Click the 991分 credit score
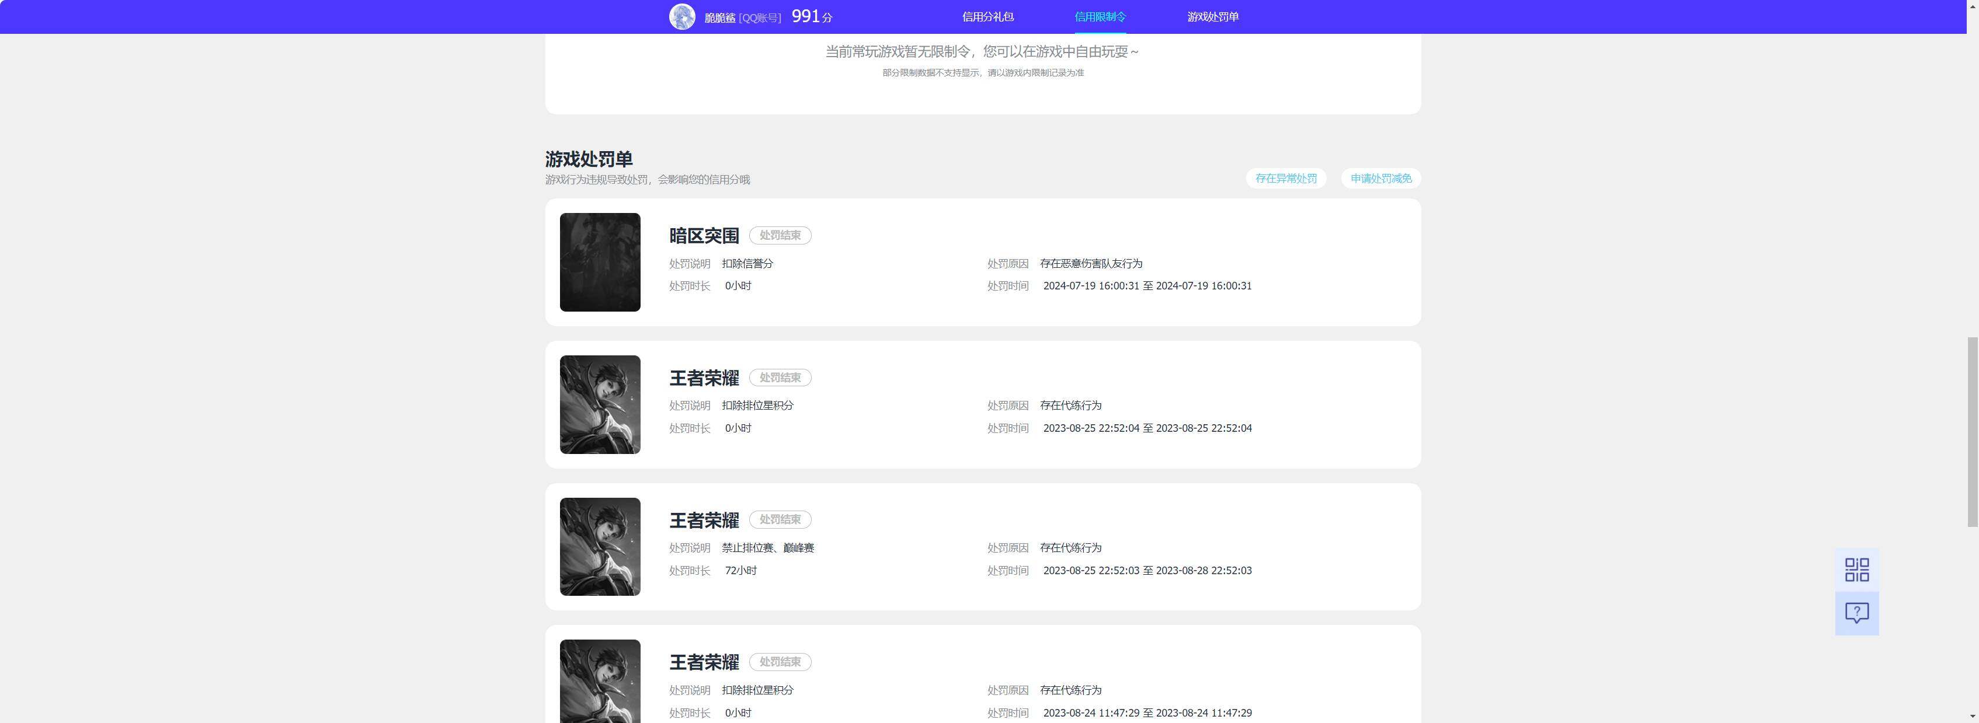1979x723 pixels. [x=812, y=16]
